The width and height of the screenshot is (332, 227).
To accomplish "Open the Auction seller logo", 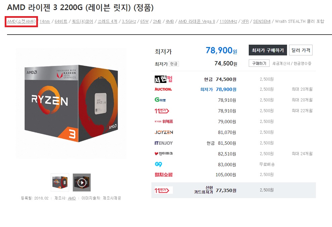I will 163,89.
